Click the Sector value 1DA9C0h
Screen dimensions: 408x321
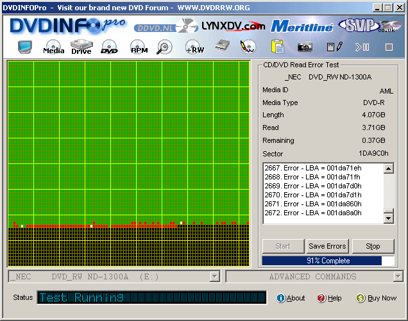click(373, 153)
